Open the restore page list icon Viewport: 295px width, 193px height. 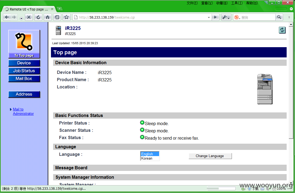57,17
